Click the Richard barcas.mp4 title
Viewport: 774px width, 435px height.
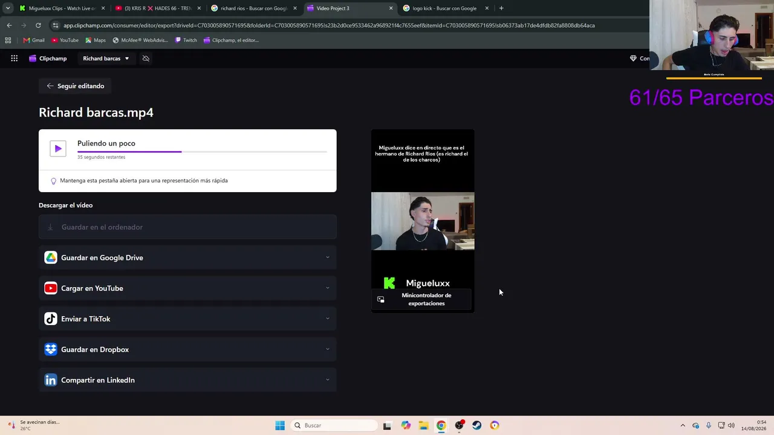click(x=96, y=112)
